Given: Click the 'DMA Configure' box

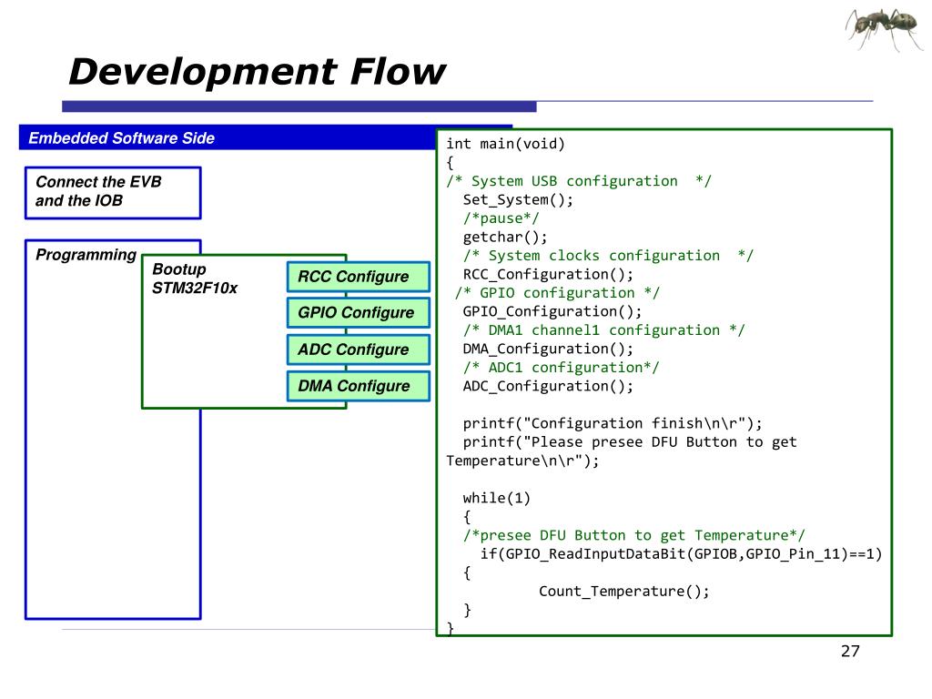Looking at the screenshot, I should pyautogui.click(x=359, y=386).
